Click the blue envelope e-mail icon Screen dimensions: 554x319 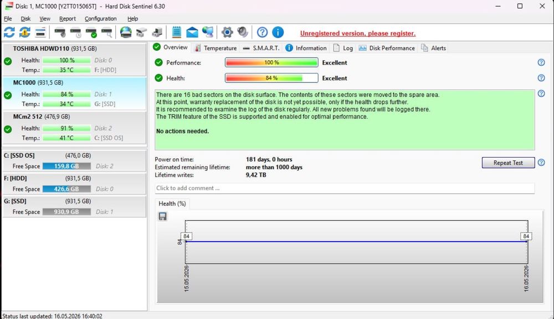[192, 33]
